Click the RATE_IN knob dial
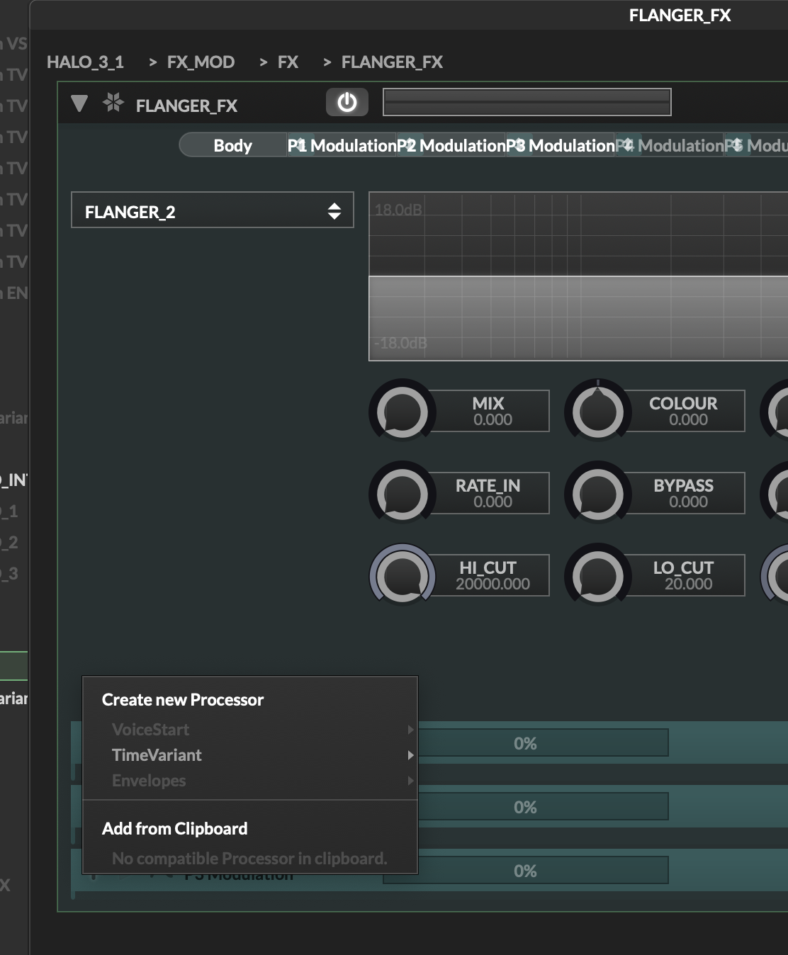 coord(403,494)
